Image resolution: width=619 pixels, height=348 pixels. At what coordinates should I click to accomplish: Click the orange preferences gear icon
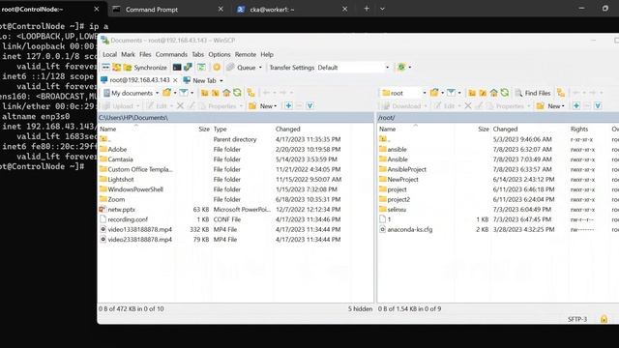(x=217, y=68)
